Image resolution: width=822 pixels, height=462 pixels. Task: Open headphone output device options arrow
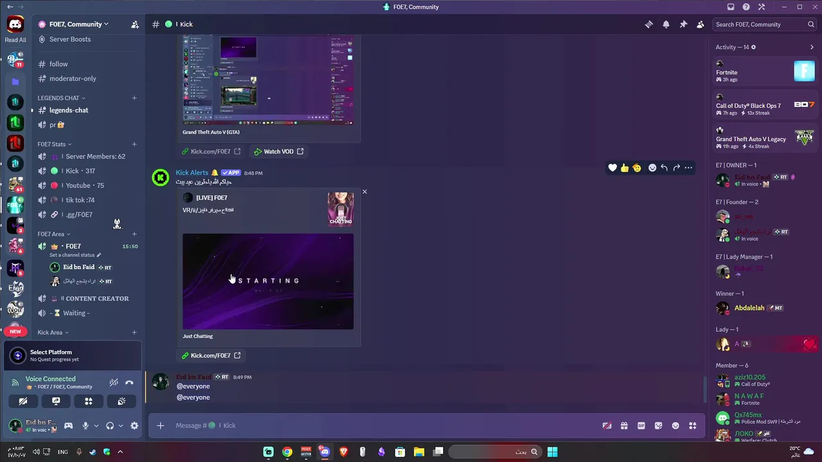121,425
